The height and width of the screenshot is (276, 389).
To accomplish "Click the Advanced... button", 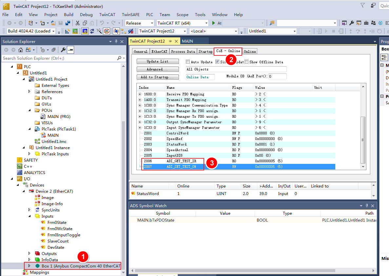I will [x=158, y=69].
